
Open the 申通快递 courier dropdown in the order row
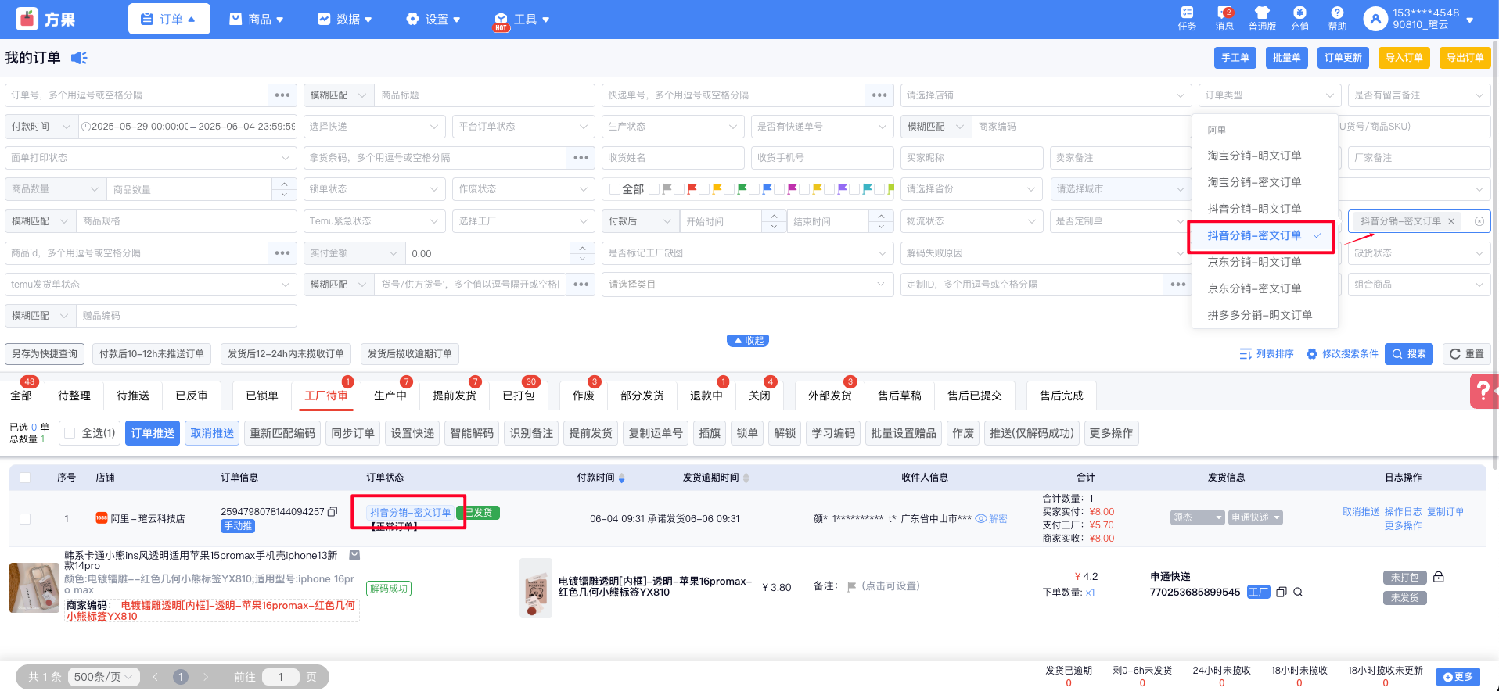(x=1255, y=517)
